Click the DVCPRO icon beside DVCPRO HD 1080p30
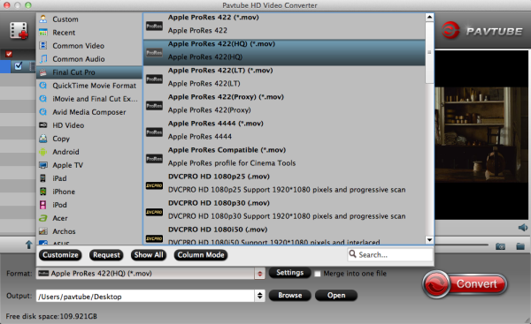This screenshot has width=531, height=324. [x=154, y=212]
